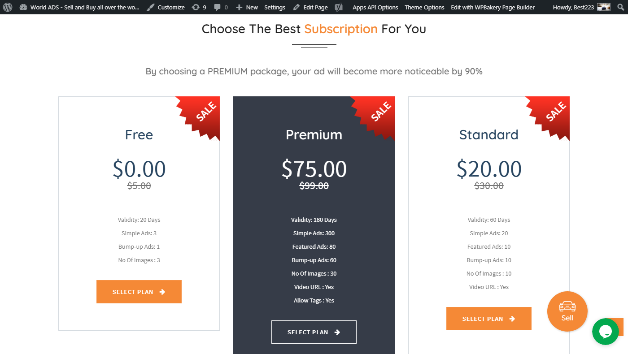The width and height of the screenshot is (628, 354).
Task: Expand the New content dropdown
Action: tap(246, 7)
